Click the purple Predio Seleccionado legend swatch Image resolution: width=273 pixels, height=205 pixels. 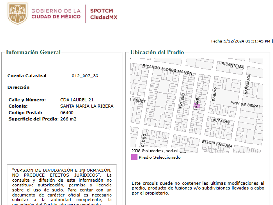[x=134, y=157]
